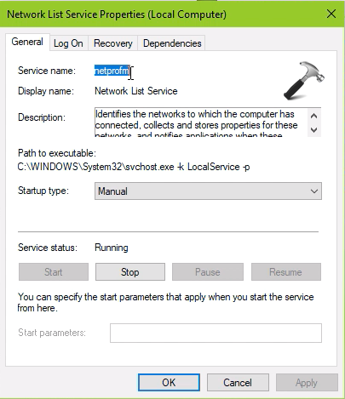Click inside the Description text box

click(x=201, y=123)
